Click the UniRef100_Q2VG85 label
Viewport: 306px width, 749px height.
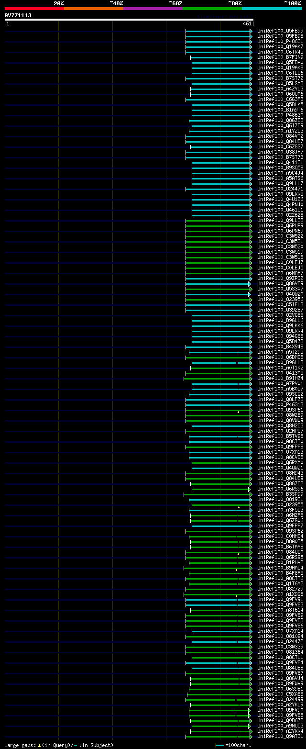click(x=280, y=315)
